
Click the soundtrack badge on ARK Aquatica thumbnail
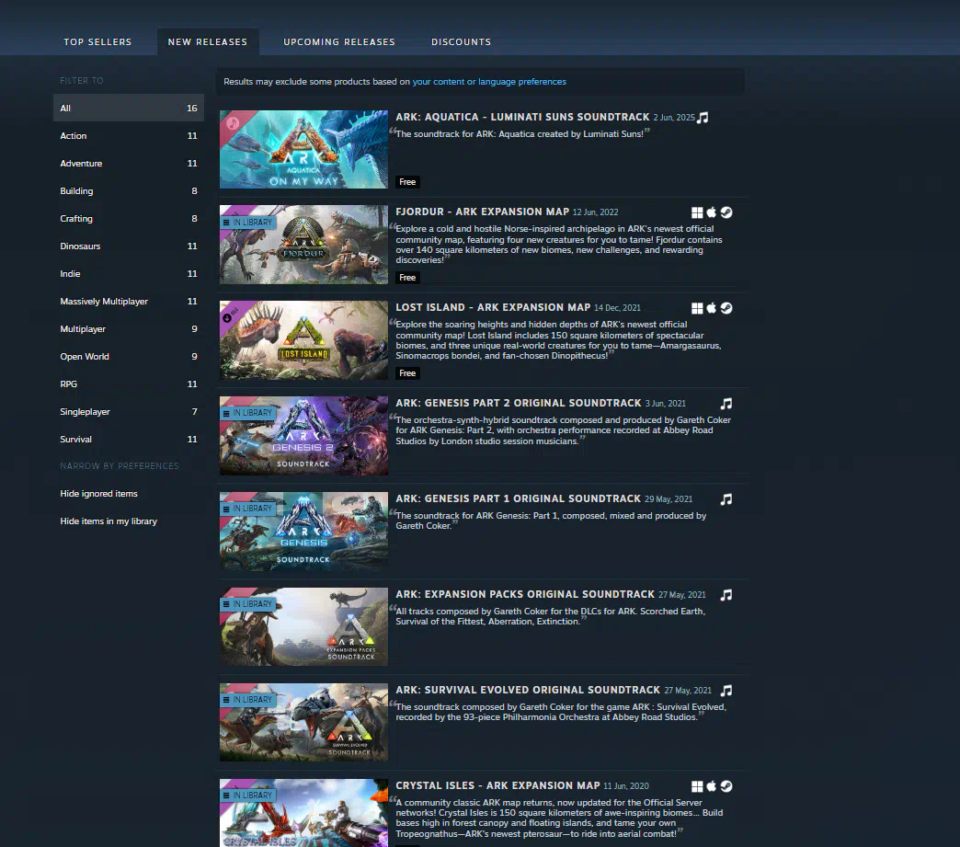tap(233, 123)
